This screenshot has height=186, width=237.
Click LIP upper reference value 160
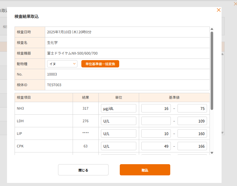coord(192,133)
